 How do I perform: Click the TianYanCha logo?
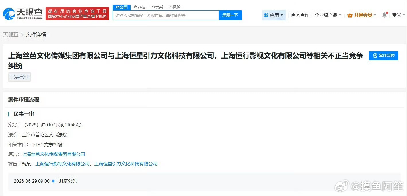(23, 14)
